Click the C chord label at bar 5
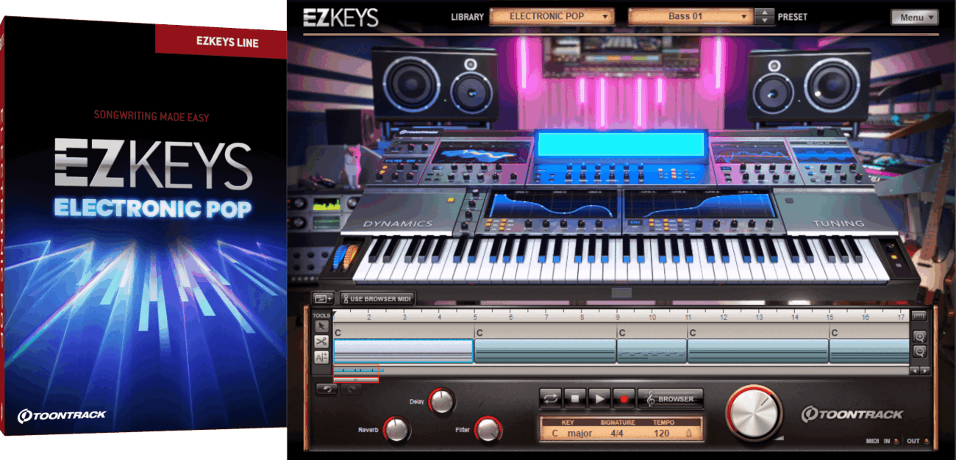The height and width of the screenshot is (460, 956). pyautogui.click(x=479, y=333)
